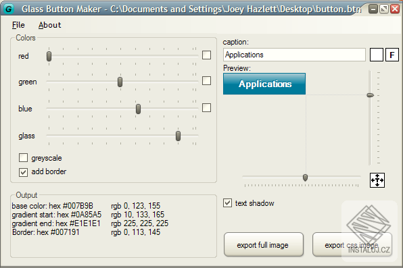The height and width of the screenshot is (268, 403).
Task: Click the F font button
Action: pos(392,55)
